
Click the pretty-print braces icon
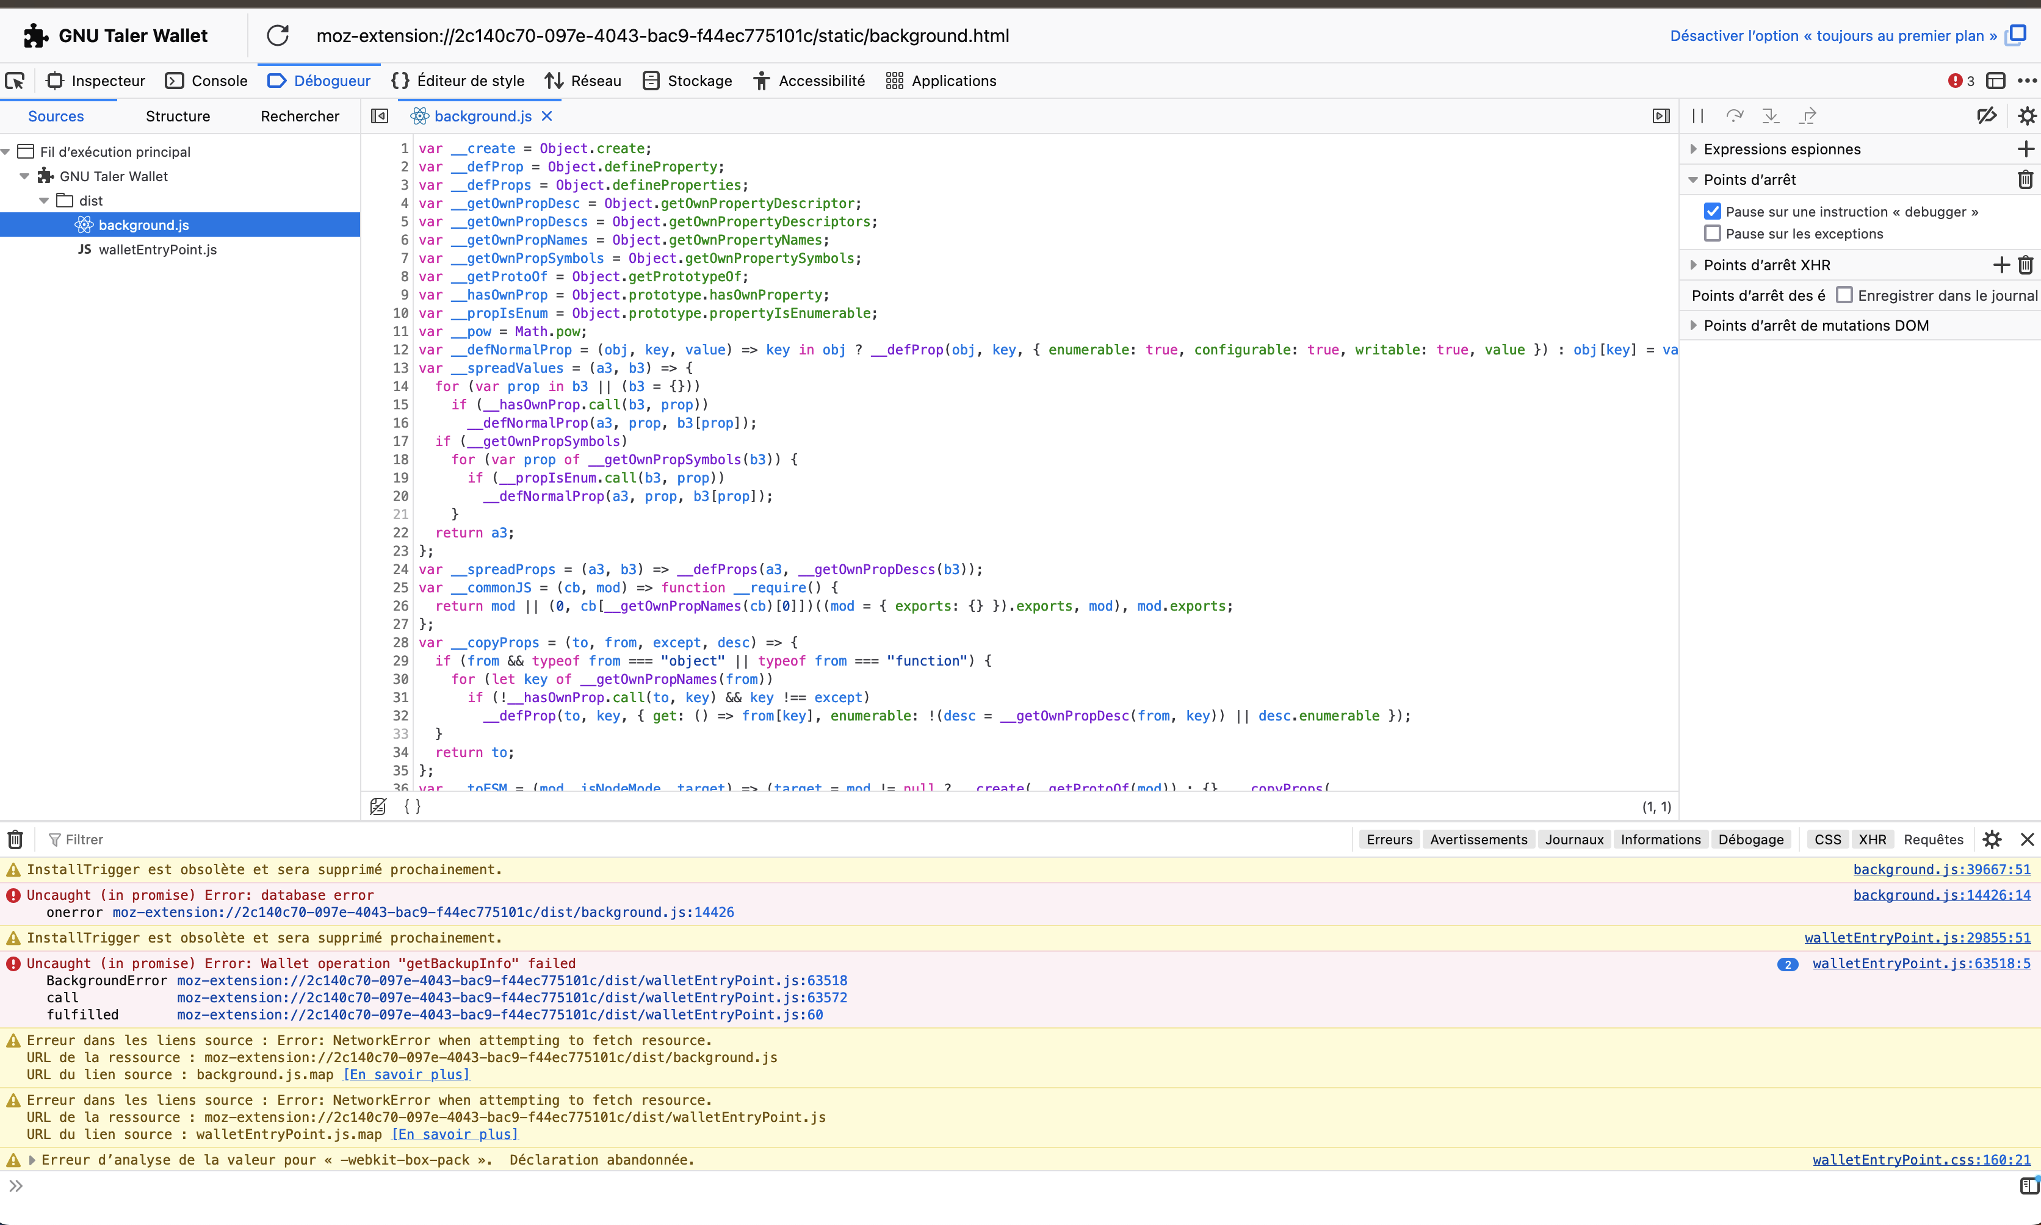tap(412, 806)
